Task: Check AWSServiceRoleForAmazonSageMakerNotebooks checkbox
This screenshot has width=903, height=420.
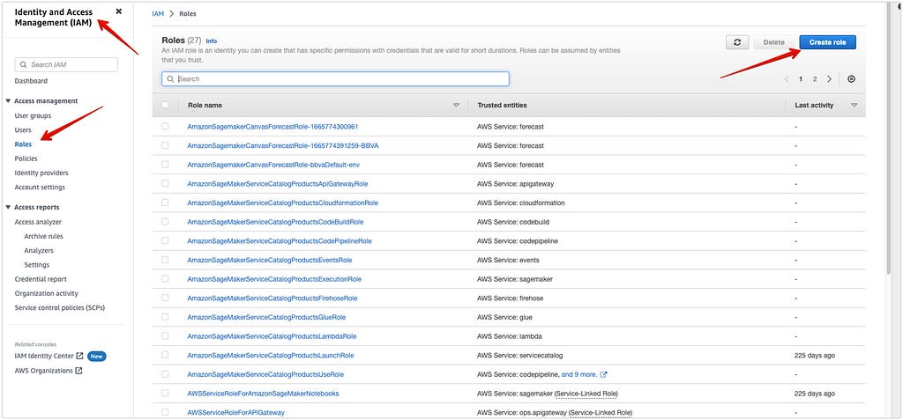Action: click(x=165, y=393)
